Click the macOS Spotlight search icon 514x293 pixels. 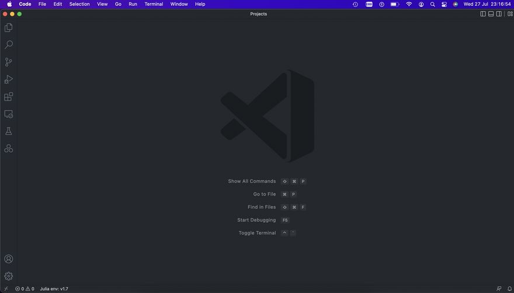433,4
